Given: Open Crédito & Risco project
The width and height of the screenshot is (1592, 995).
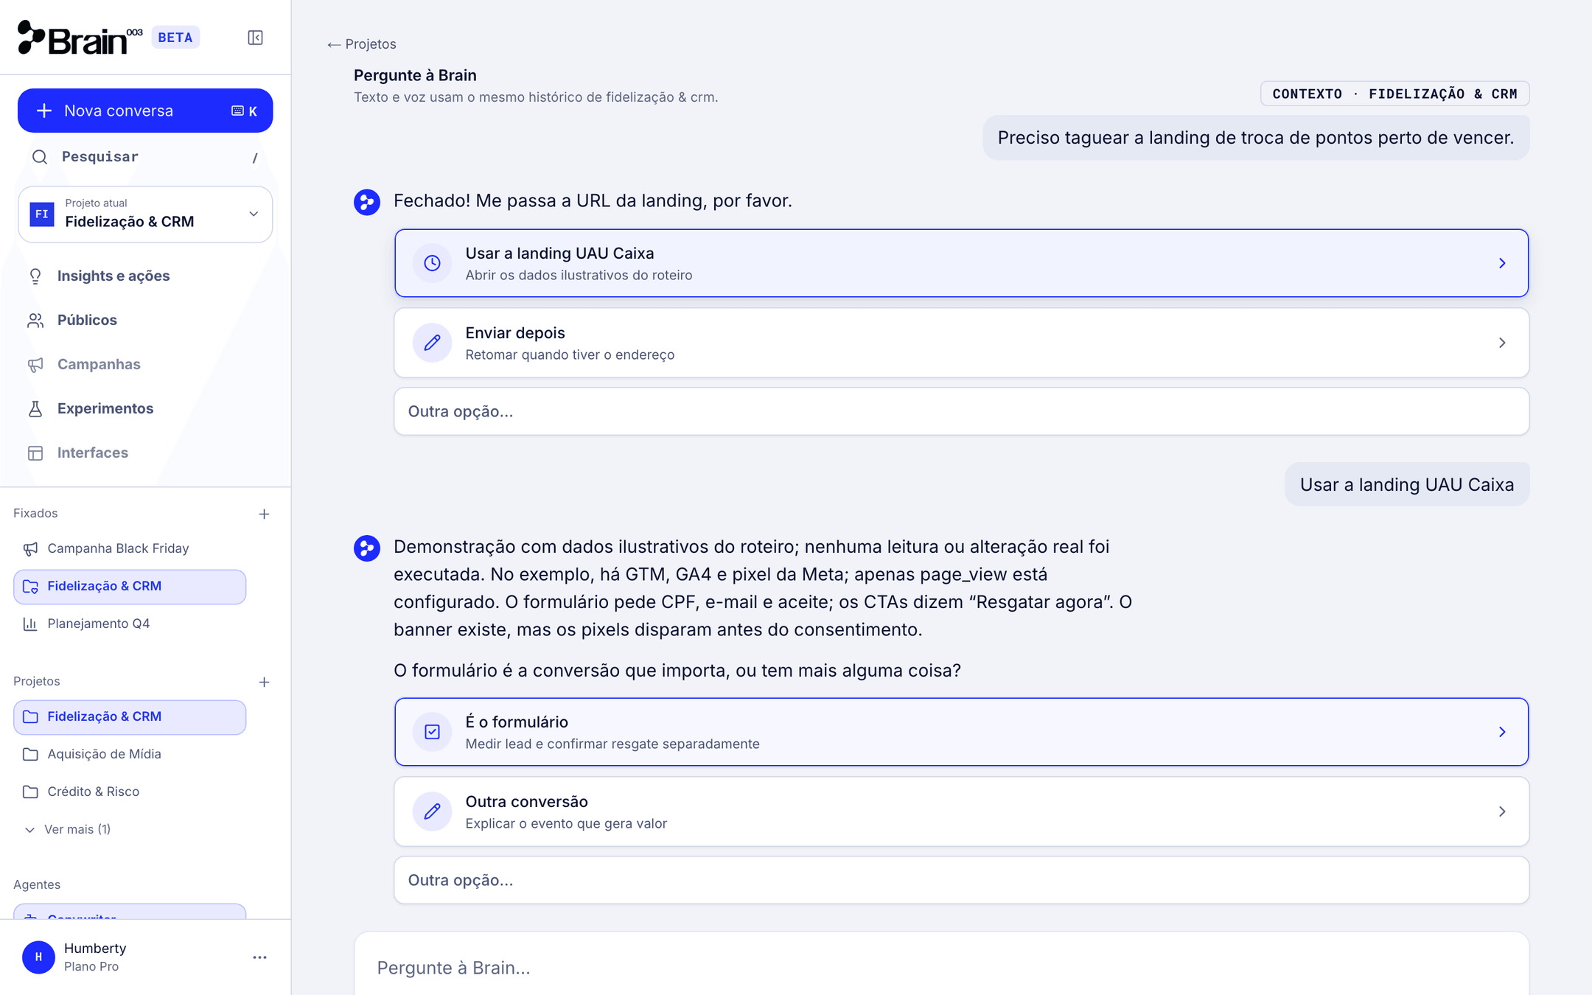Looking at the screenshot, I should tap(130, 792).
